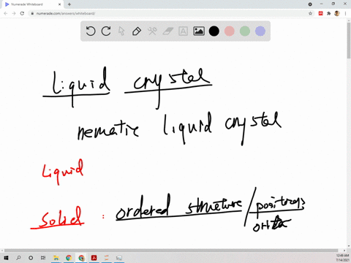Select the pen drawing tool

137,31
